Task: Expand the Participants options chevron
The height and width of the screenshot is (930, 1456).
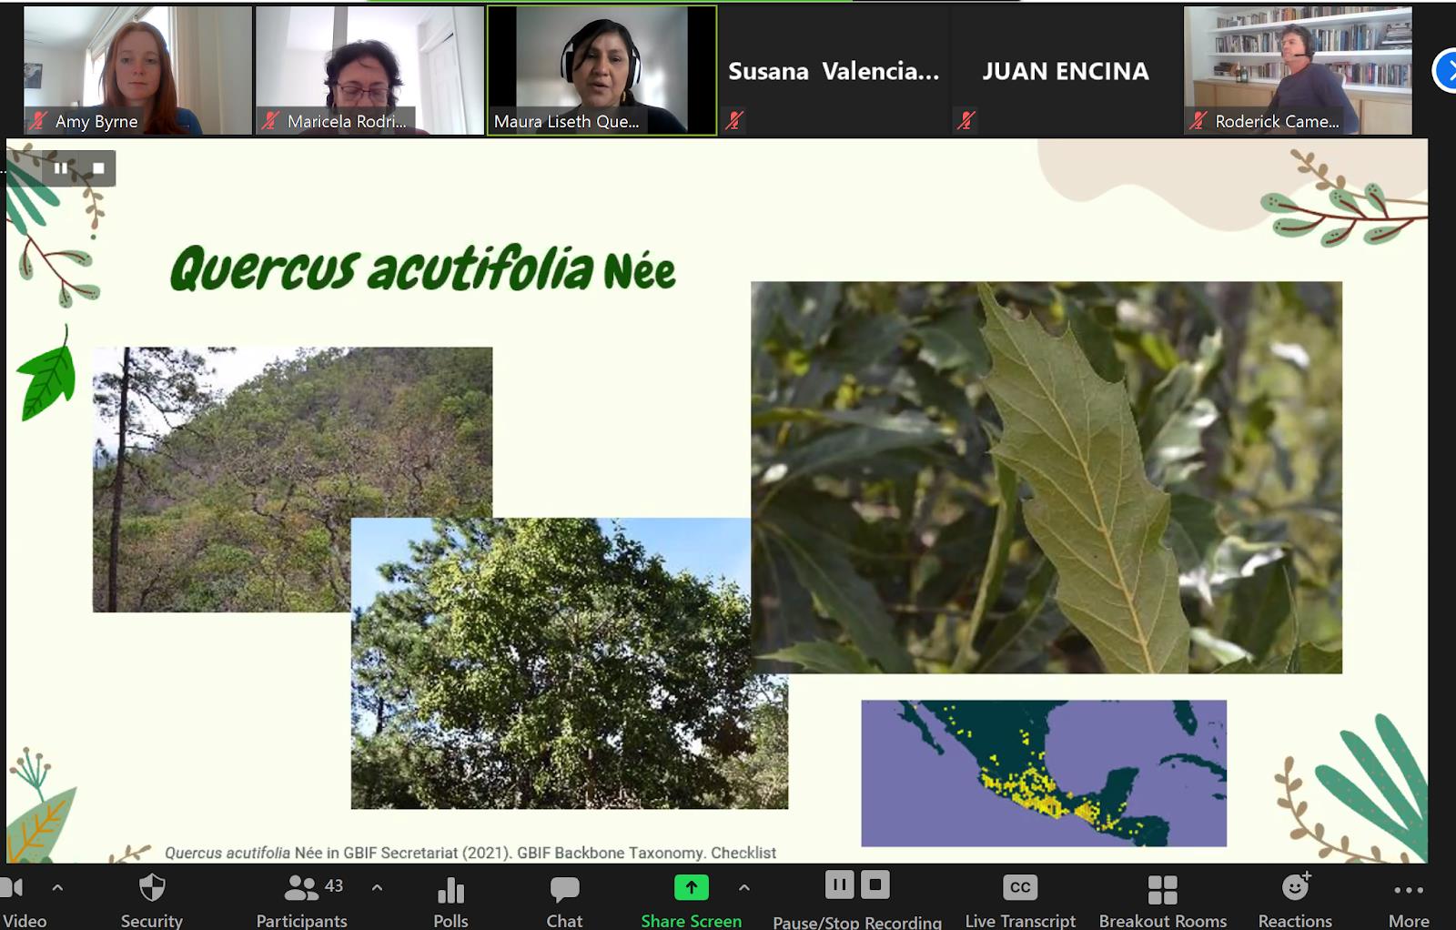Action: tap(377, 887)
